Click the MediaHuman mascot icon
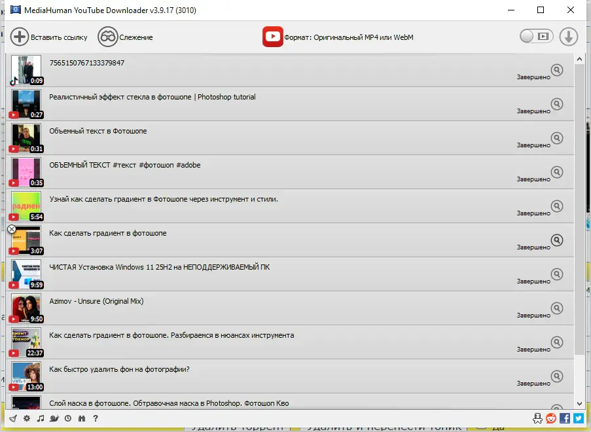 (x=537, y=418)
